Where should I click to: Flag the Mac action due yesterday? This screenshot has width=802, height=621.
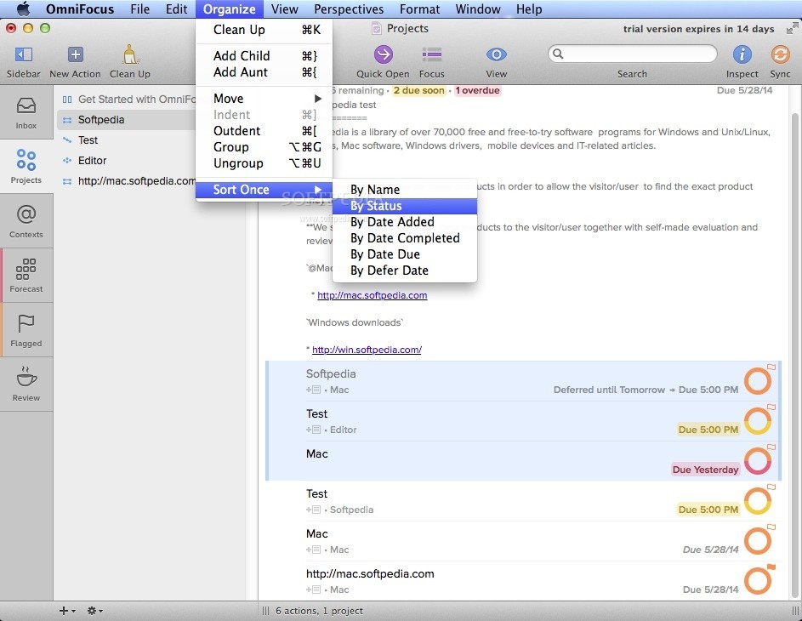click(x=771, y=447)
